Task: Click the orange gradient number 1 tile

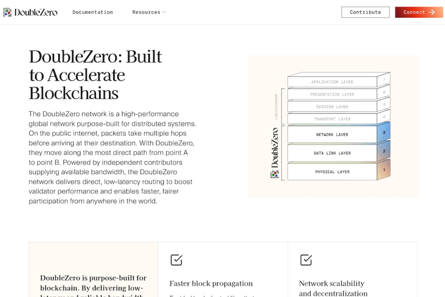Action: click(384, 169)
